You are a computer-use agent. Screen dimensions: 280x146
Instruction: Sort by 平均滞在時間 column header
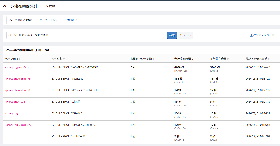(219, 59)
